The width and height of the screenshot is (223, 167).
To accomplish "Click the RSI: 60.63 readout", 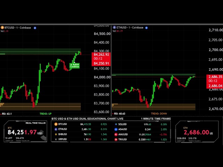I will [120, 114].
